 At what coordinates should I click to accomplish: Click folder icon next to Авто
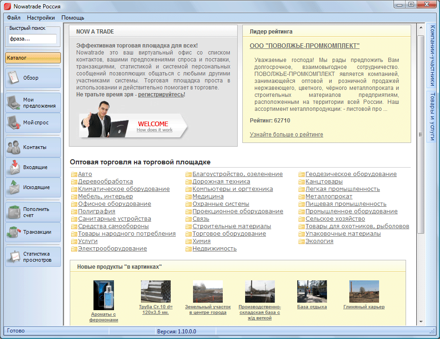click(74, 175)
